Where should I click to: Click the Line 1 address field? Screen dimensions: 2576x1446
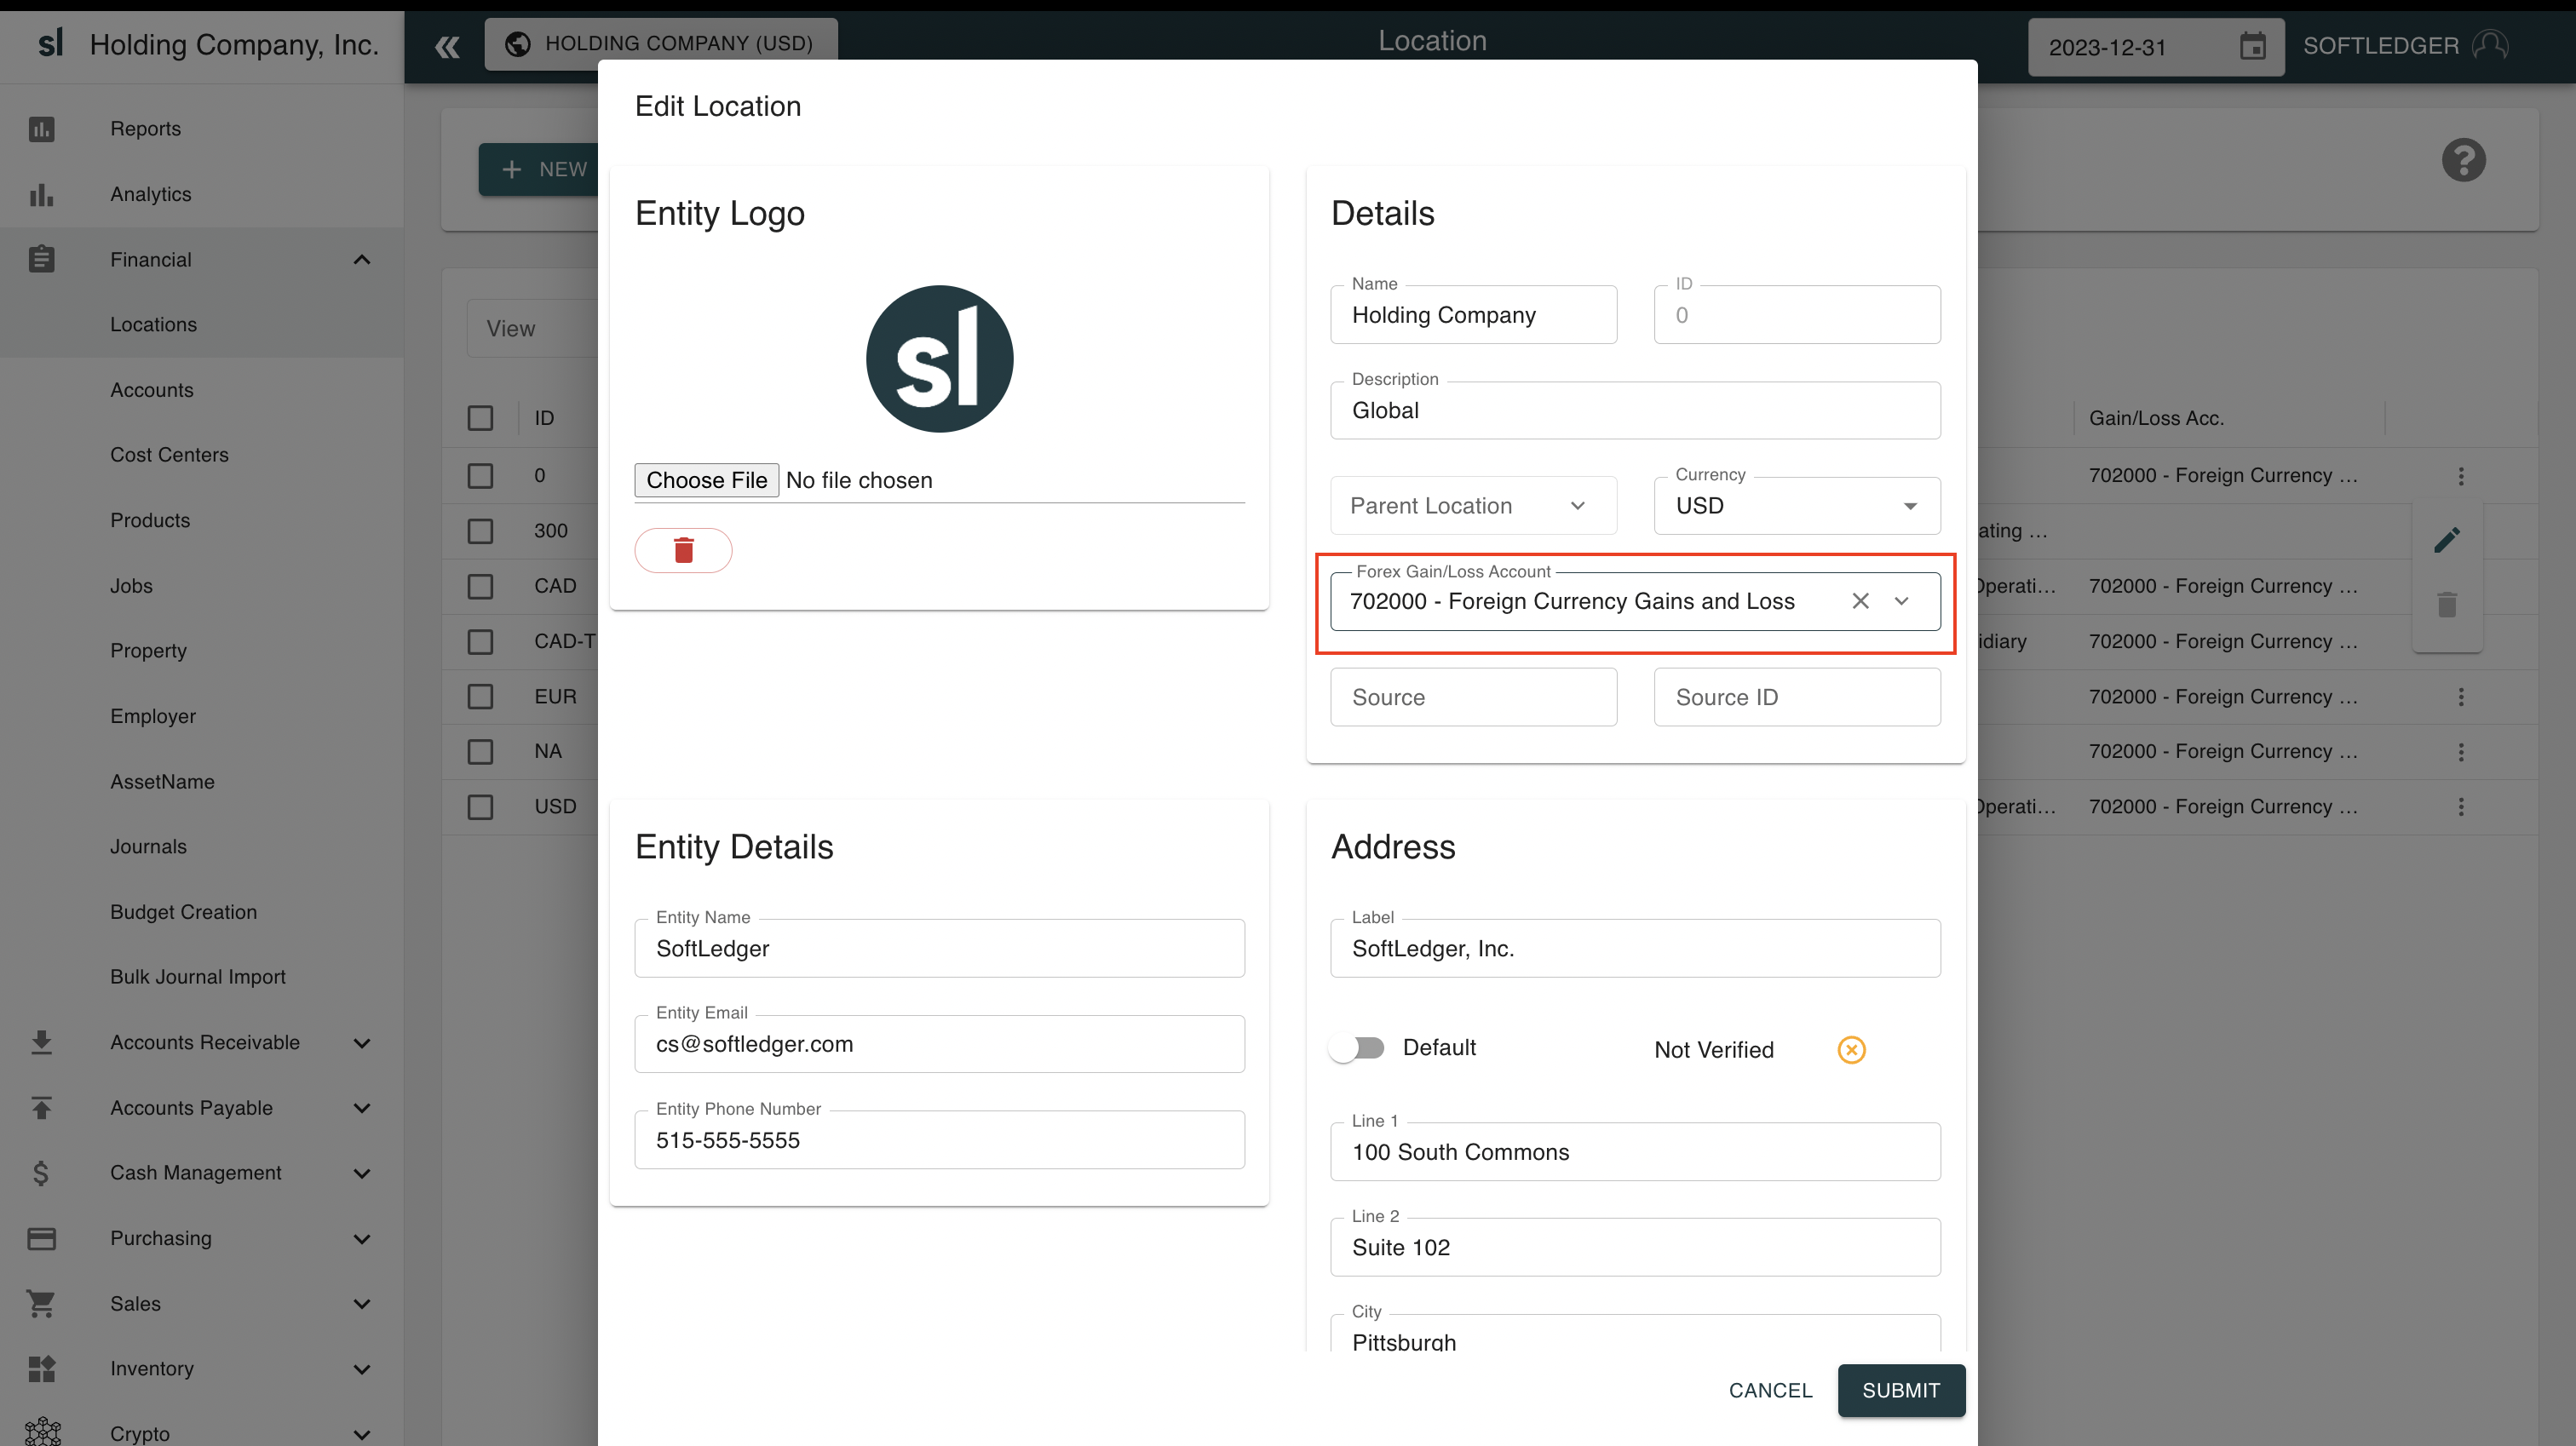click(x=1634, y=1152)
